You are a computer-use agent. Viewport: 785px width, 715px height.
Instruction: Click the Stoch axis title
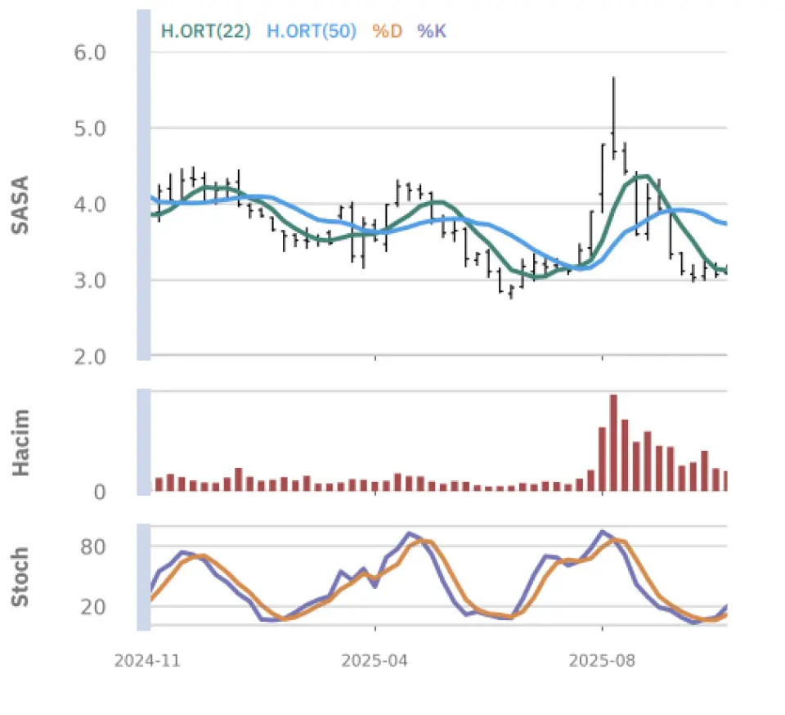(21, 577)
